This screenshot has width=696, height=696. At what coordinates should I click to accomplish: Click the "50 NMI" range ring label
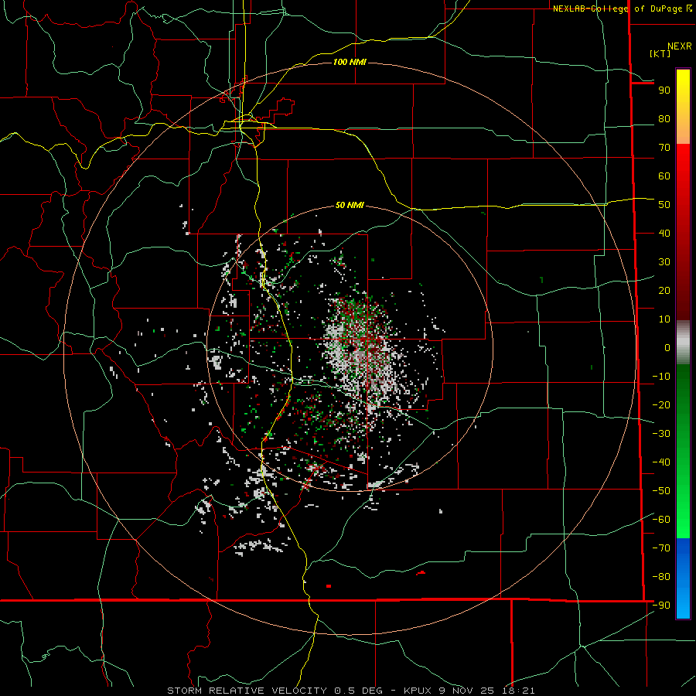pos(350,205)
